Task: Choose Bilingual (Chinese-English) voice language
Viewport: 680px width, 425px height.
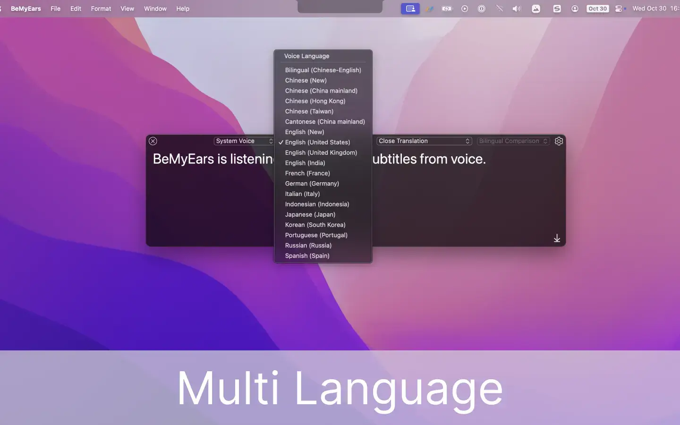Action: [323, 70]
